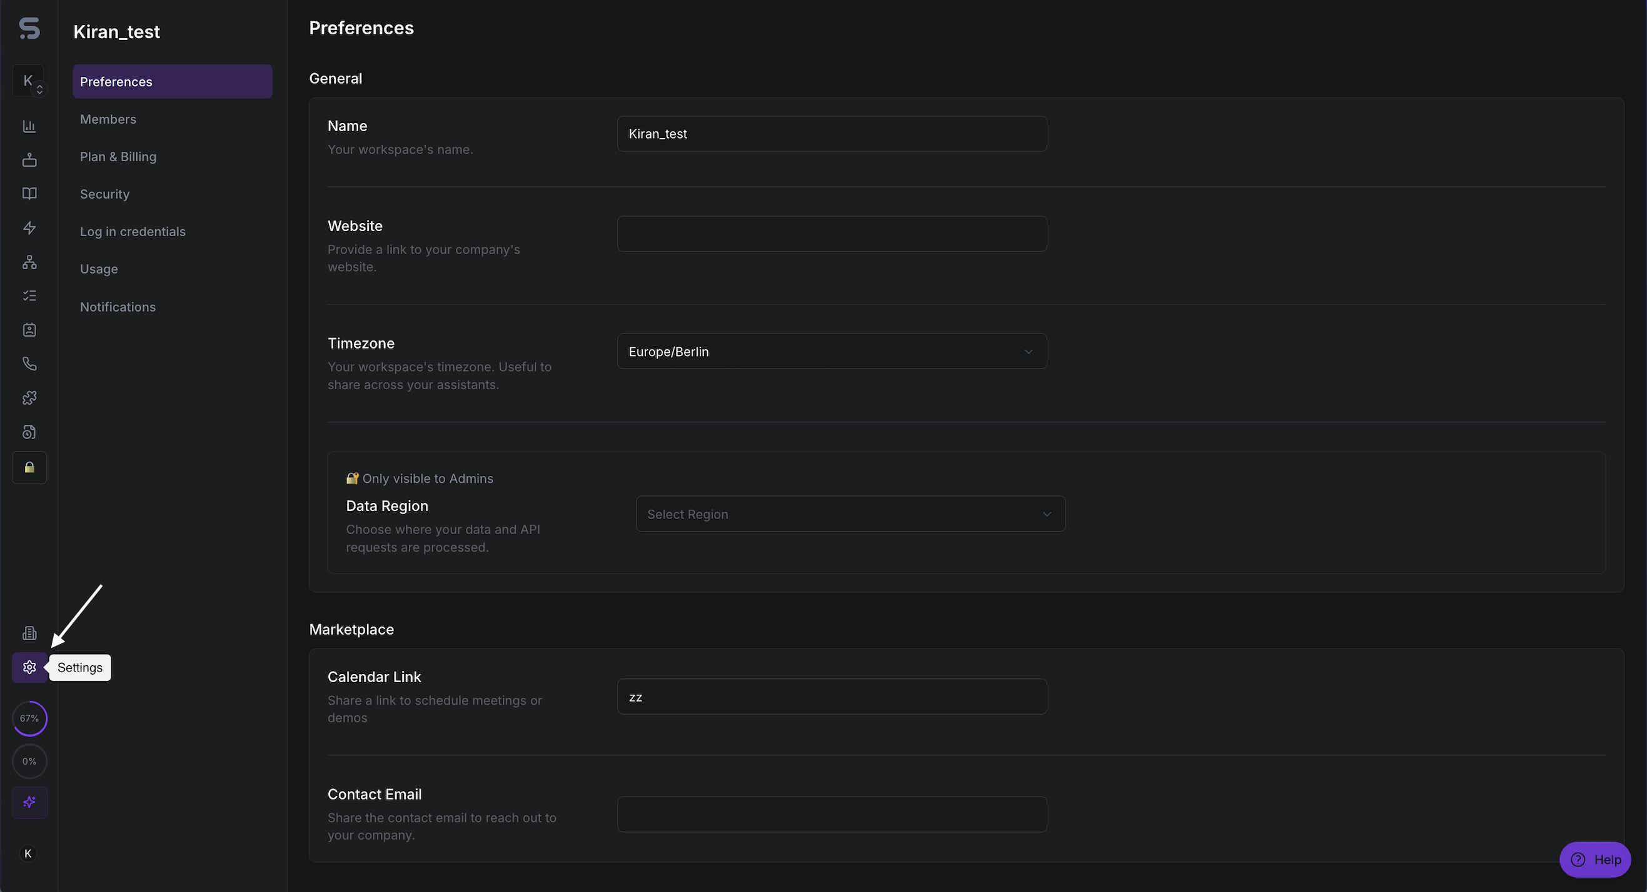Open the lightning bolt icon
1647x892 pixels.
(29, 228)
